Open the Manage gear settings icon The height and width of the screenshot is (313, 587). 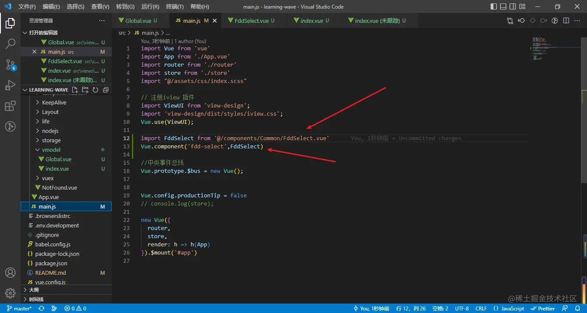click(10, 293)
